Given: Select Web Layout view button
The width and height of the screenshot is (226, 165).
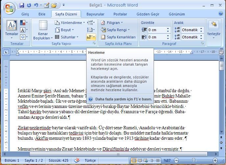Looking at the screenshot, I should (146, 160).
